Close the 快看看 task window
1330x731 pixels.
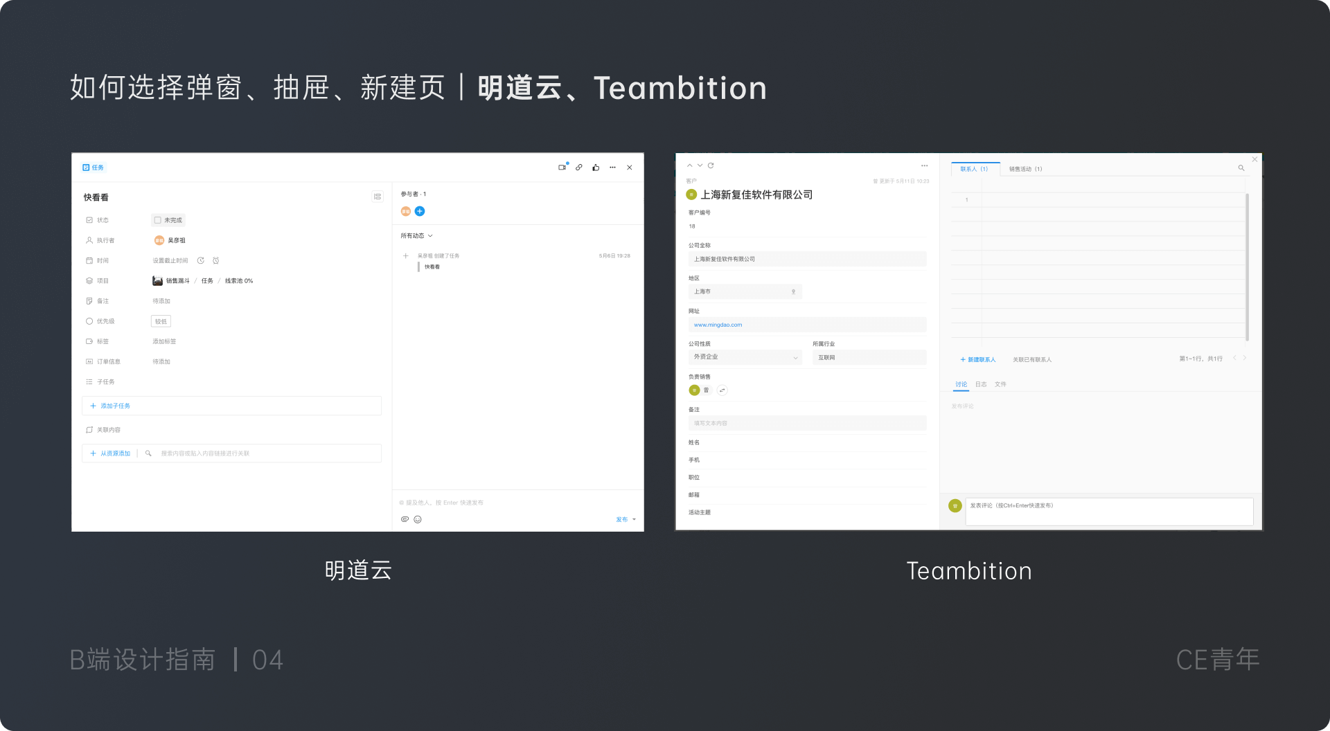click(x=630, y=168)
